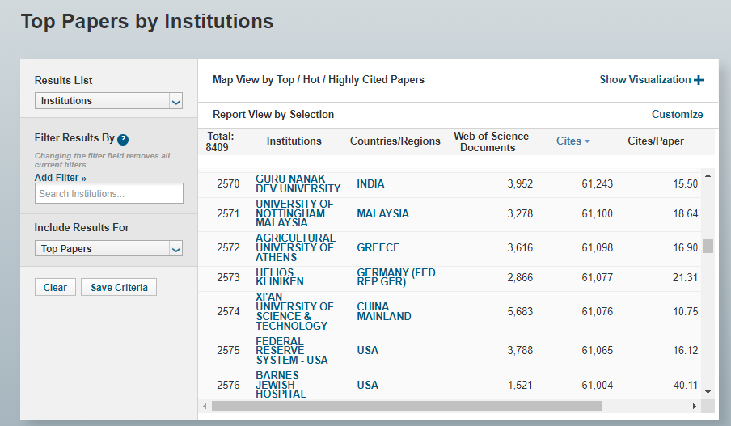Viewport: 731px width, 426px height.
Task: Click the cites value 61,100
Action: (597, 213)
